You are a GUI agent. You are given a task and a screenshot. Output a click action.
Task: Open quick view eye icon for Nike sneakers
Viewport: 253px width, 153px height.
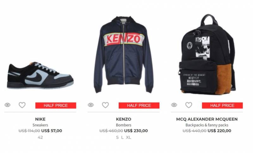coord(7,105)
